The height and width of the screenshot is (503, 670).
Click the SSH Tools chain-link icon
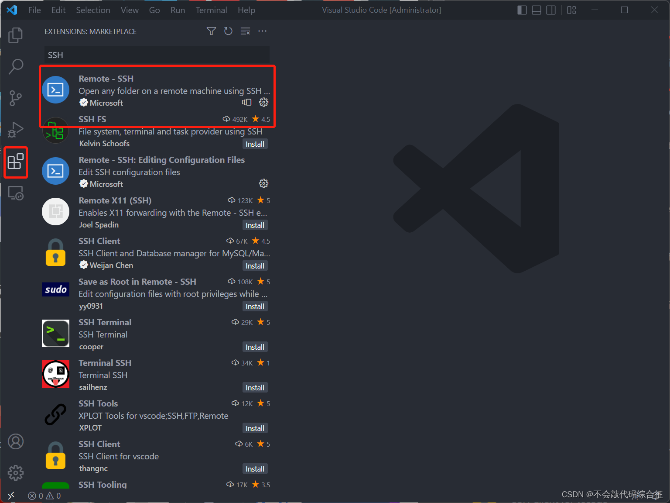[55, 414]
